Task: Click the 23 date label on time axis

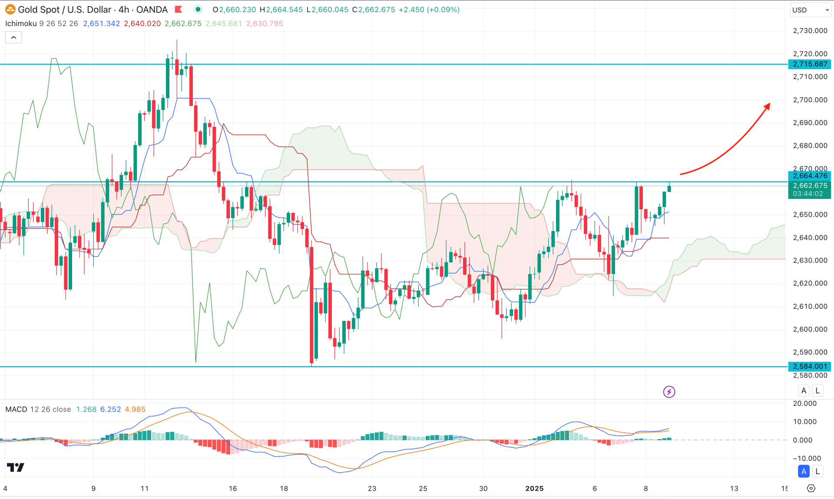Action: coord(372,489)
